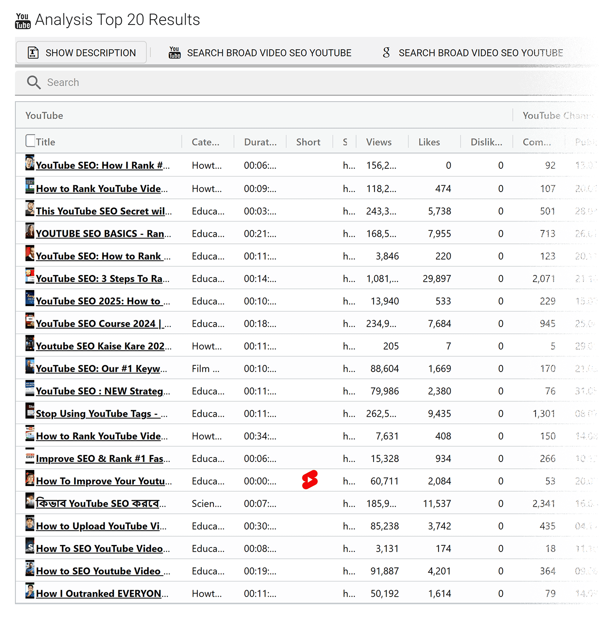The image size is (604, 617).
Task: Click the Comments column header
Action: tap(536, 142)
